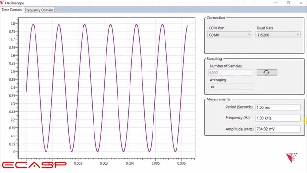
Task: Click the Amplitude value field 794.92 mV
Action: click(278, 129)
